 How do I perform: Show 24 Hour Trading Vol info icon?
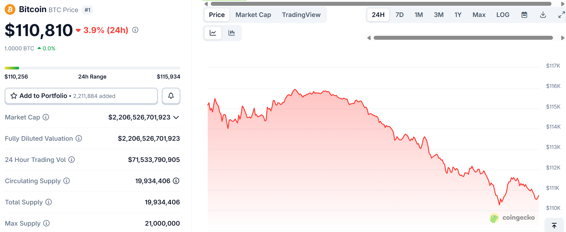(x=72, y=160)
